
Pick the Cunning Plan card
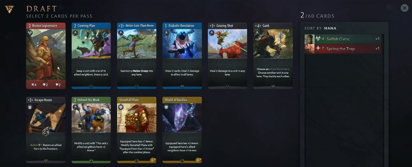pos(91,55)
